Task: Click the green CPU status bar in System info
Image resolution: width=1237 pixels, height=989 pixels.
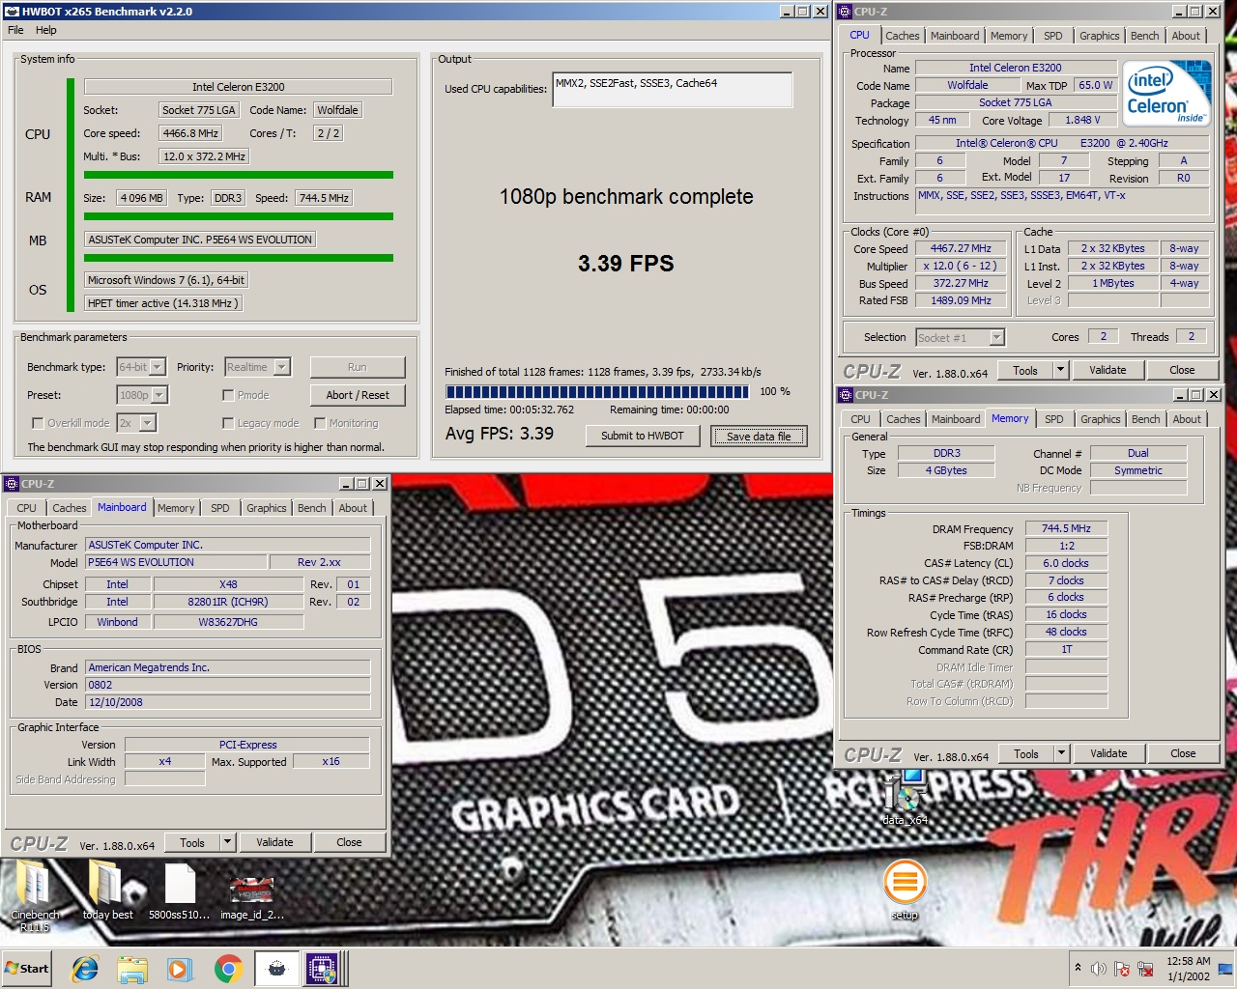Action: pos(239,175)
